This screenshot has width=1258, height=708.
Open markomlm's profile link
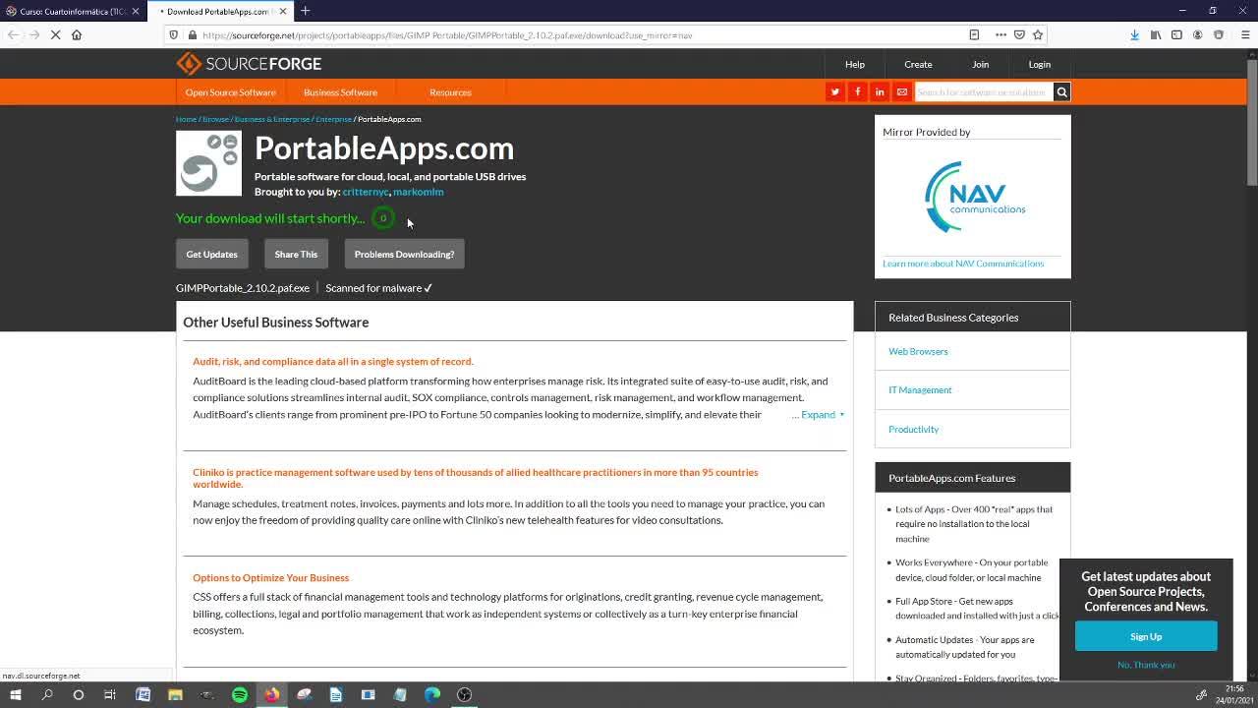(x=418, y=192)
